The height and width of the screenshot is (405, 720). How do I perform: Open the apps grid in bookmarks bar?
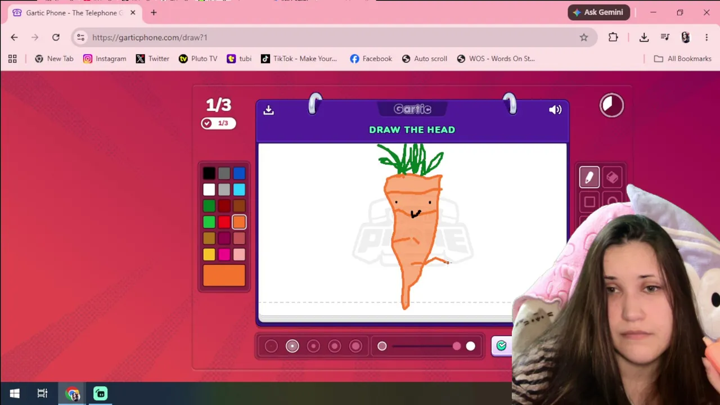point(12,58)
